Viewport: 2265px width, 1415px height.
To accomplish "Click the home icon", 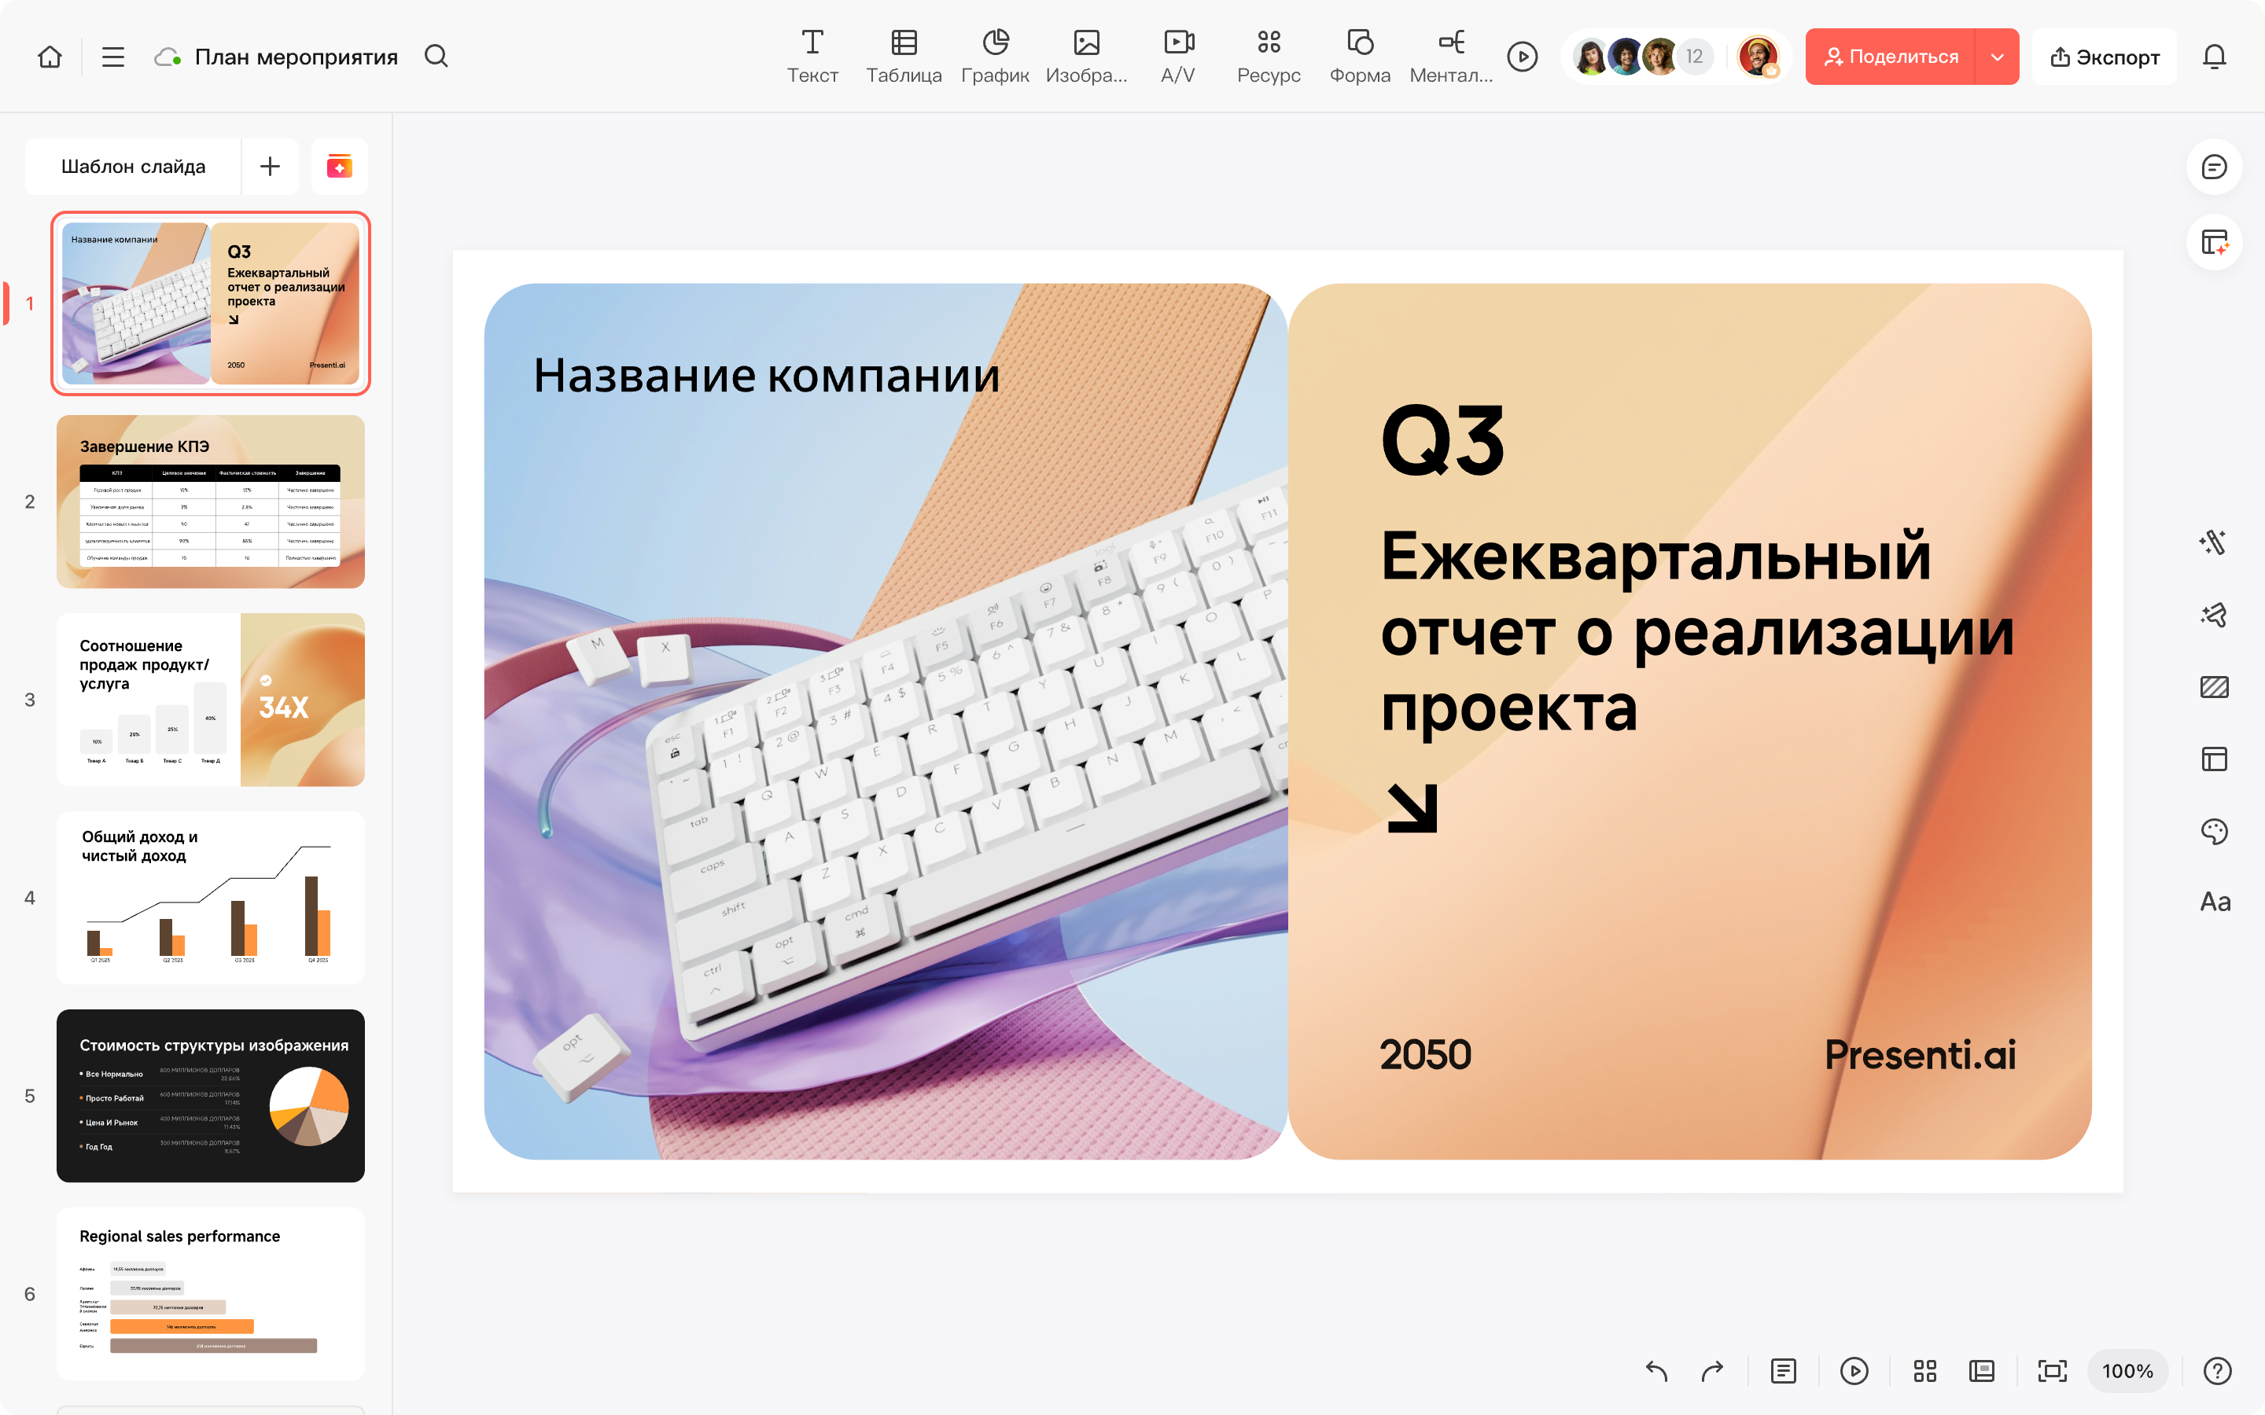I will pos(50,57).
